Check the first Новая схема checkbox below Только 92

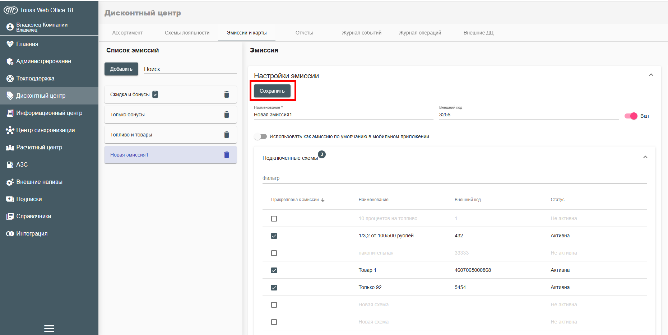click(274, 305)
